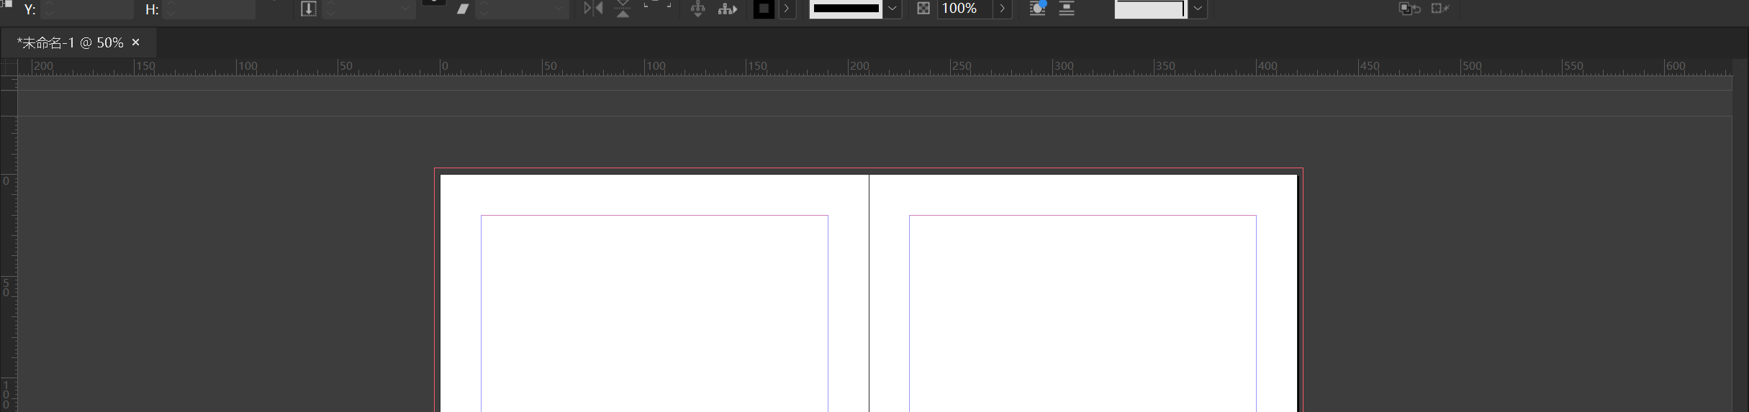Screen dimensions: 1749x412
Task: Toggle jump object text wrap
Action: click(x=1067, y=9)
